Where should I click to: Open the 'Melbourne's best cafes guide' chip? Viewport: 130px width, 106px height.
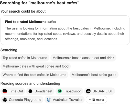tap(94, 75)
